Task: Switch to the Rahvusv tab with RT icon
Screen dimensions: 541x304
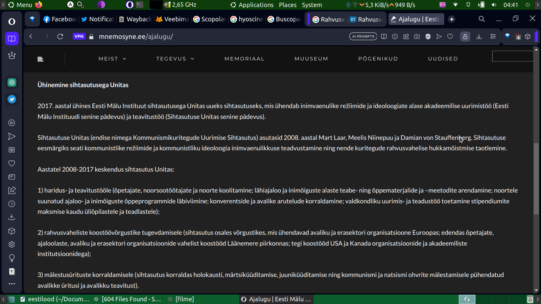Action: point(366,19)
